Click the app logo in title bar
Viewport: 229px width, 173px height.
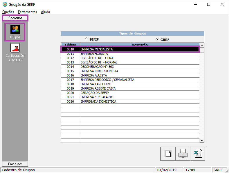5,4
